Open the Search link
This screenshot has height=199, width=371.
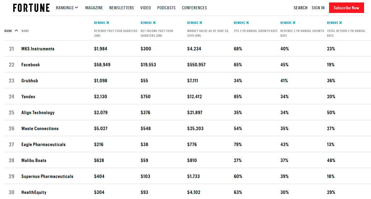click(x=300, y=8)
